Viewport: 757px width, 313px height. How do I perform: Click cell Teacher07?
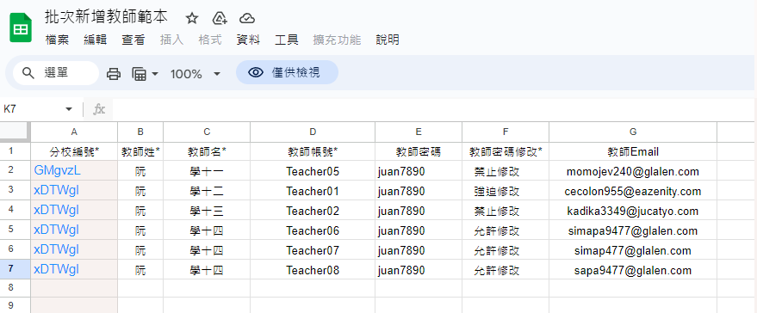click(313, 251)
